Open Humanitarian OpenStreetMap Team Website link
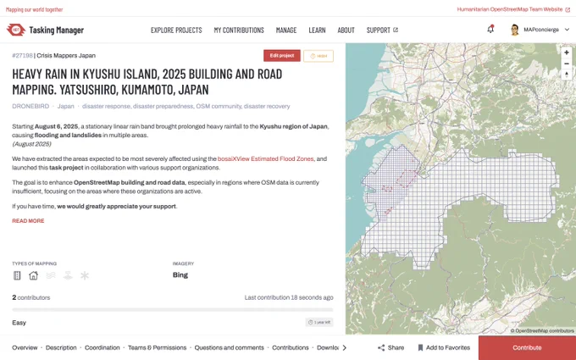576x360 pixels. coord(510,9)
